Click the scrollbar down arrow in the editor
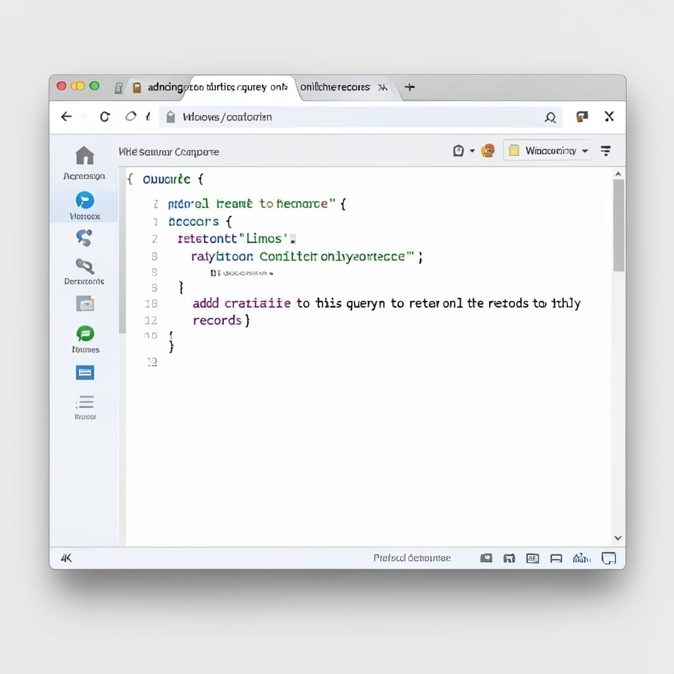Screen dimensions: 674x674 618,538
